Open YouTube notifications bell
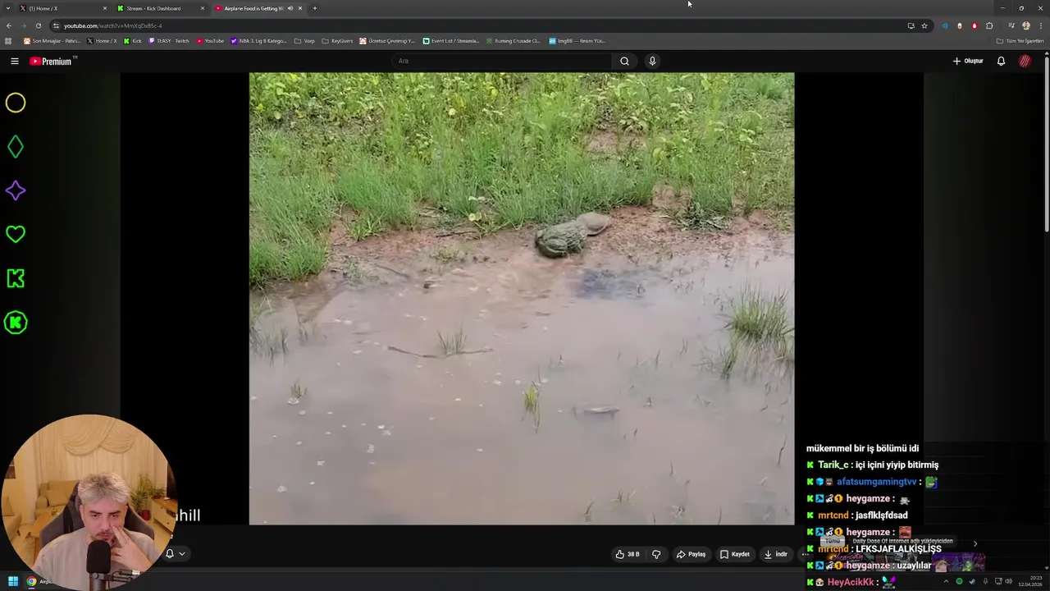Image resolution: width=1050 pixels, height=591 pixels. pyautogui.click(x=1001, y=61)
